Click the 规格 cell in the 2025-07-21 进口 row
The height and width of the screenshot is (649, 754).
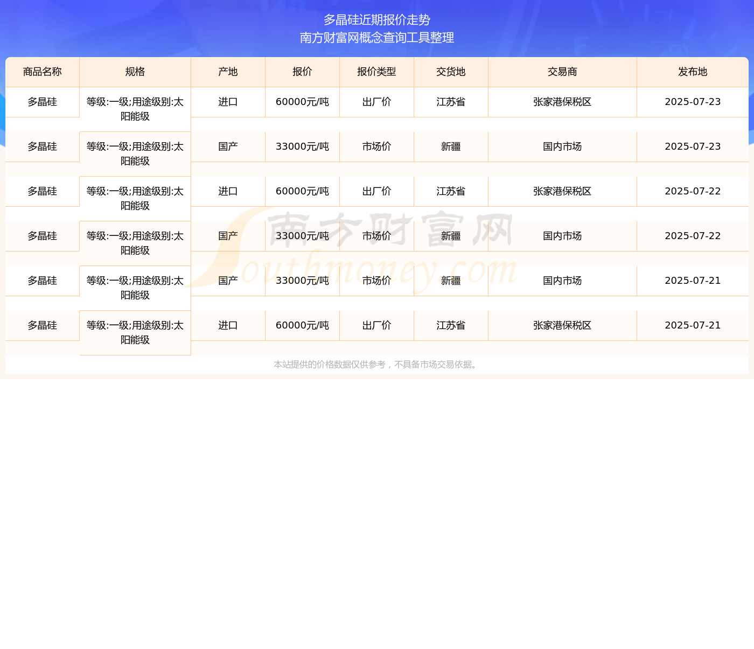click(135, 333)
